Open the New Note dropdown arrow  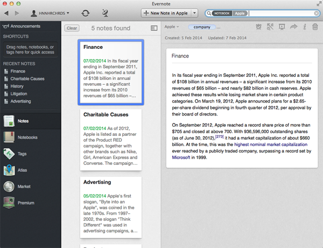click(x=194, y=13)
